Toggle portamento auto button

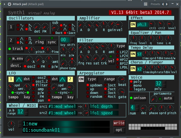[168, 98]
